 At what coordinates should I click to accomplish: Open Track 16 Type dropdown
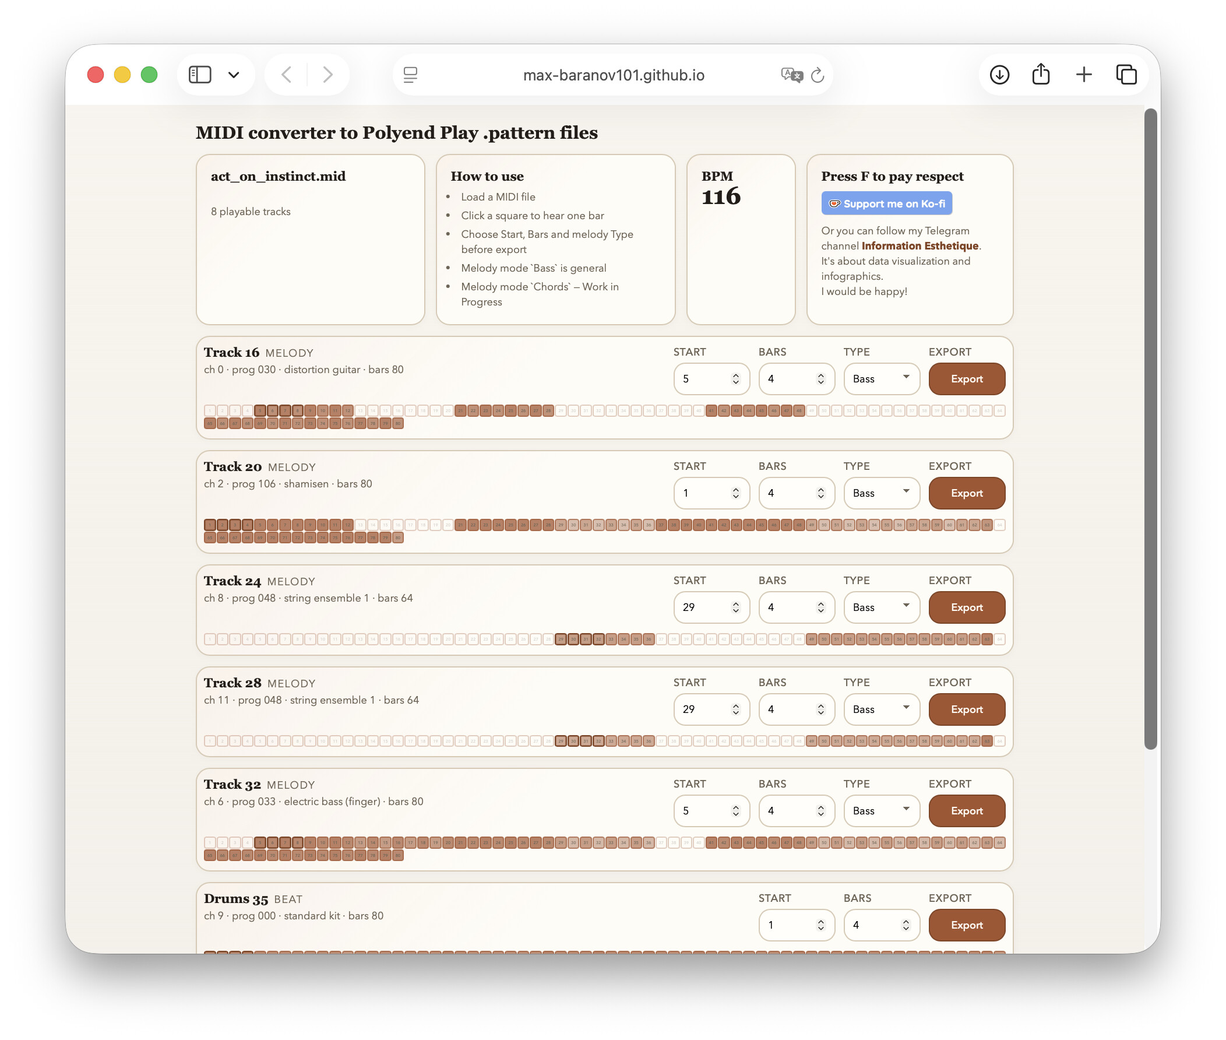882,379
